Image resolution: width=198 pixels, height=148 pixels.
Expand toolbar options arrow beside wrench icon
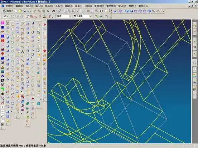(110, 17)
